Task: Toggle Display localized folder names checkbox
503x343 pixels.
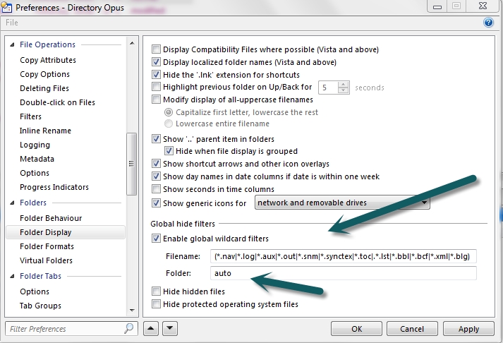Action: point(156,62)
